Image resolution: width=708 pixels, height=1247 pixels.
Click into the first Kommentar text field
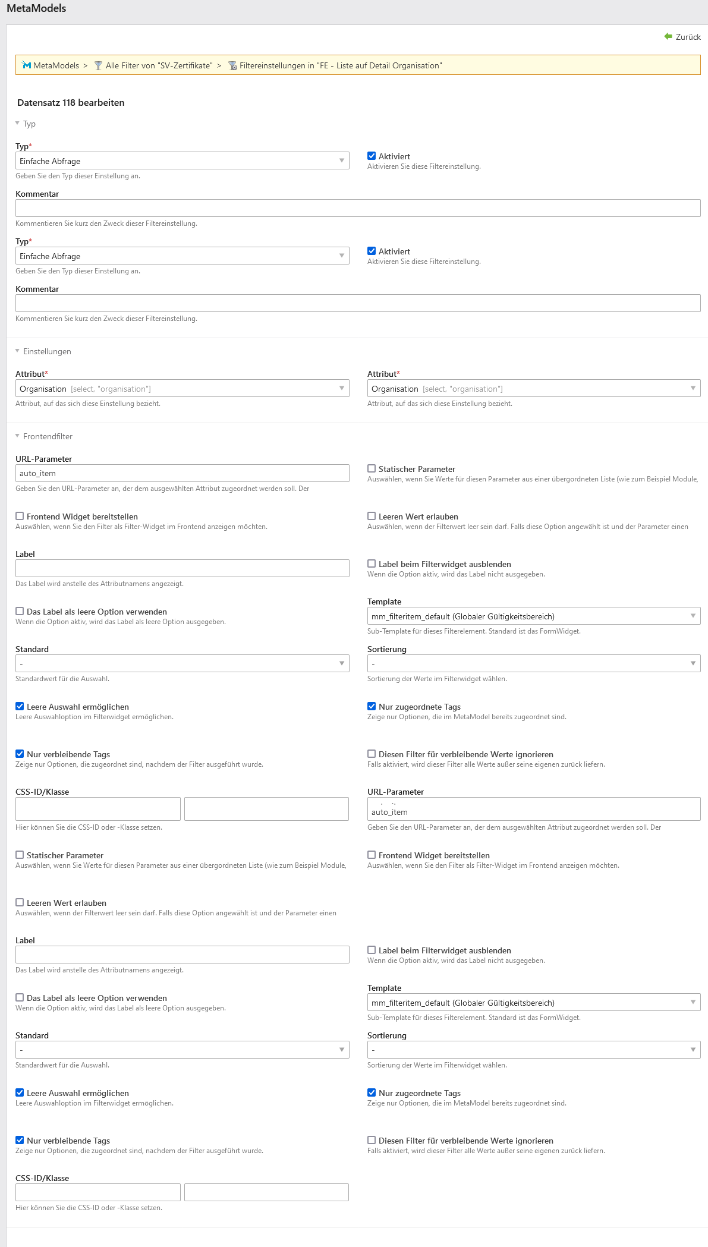358,208
